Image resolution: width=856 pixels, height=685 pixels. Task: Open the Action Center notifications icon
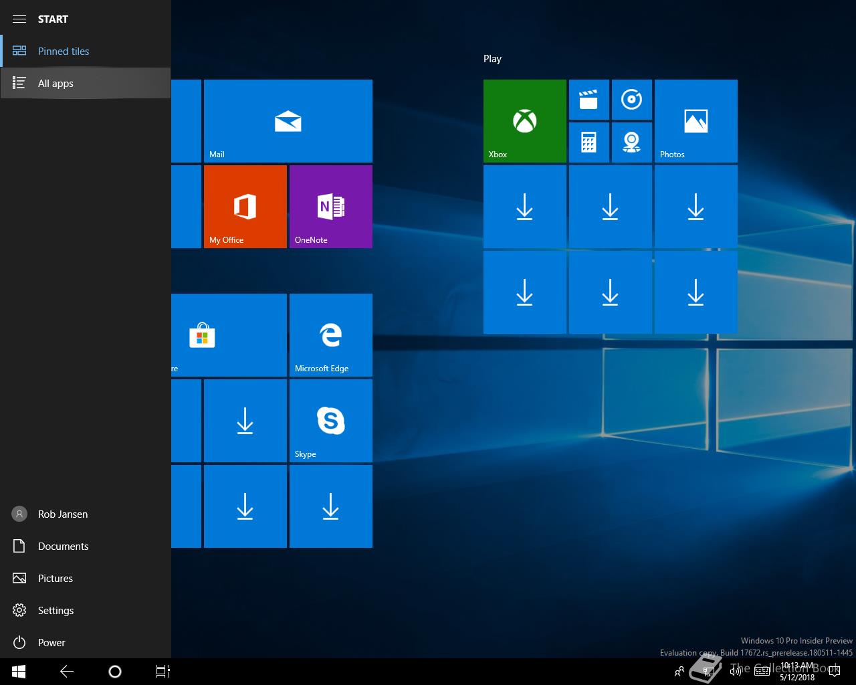click(834, 672)
